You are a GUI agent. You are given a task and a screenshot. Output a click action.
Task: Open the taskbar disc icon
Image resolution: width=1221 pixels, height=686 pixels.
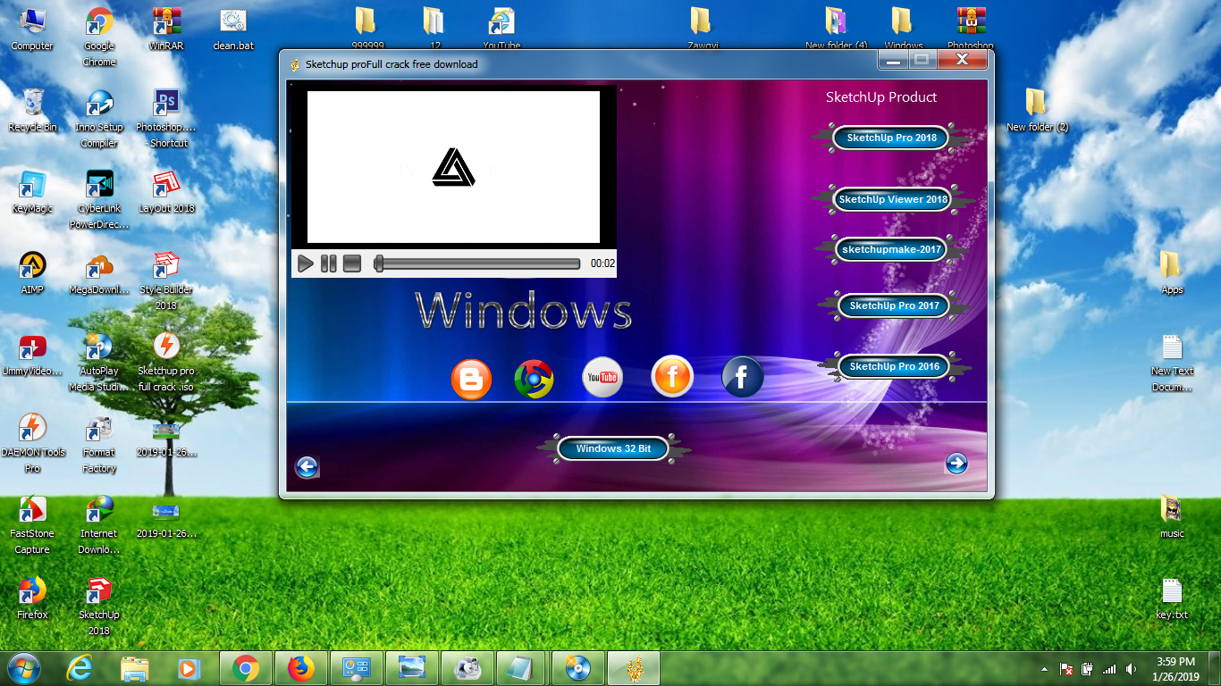pyautogui.click(x=578, y=668)
